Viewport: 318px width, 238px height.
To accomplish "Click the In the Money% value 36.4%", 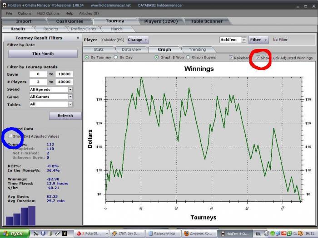I will 53,170.
